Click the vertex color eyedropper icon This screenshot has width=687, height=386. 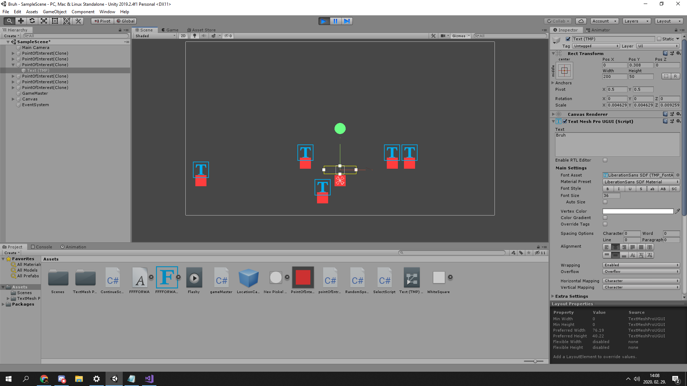click(677, 211)
